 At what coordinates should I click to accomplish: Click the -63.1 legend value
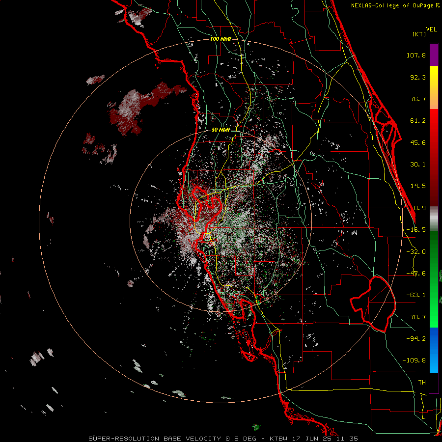(x=416, y=295)
